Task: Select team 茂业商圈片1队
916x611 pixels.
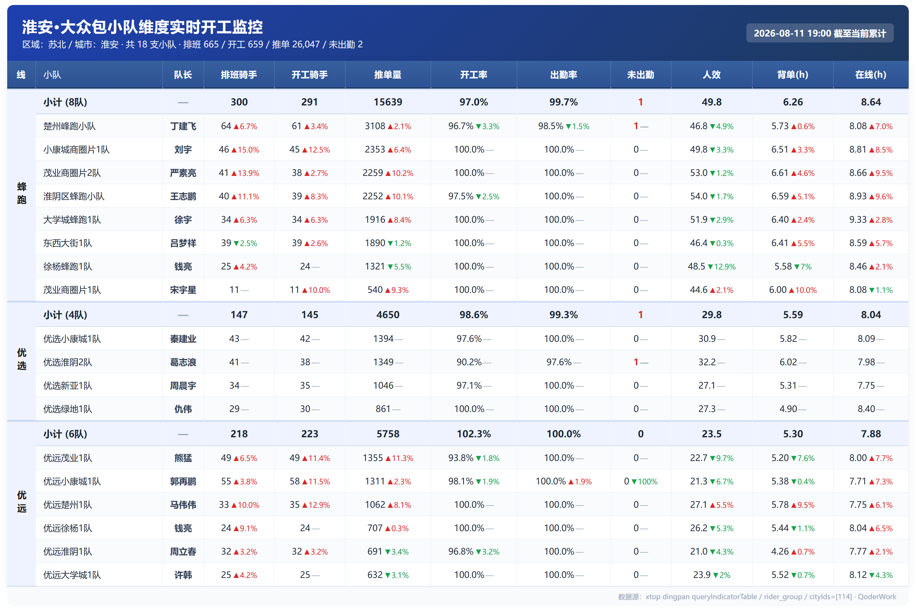Action: click(x=72, y=290)
